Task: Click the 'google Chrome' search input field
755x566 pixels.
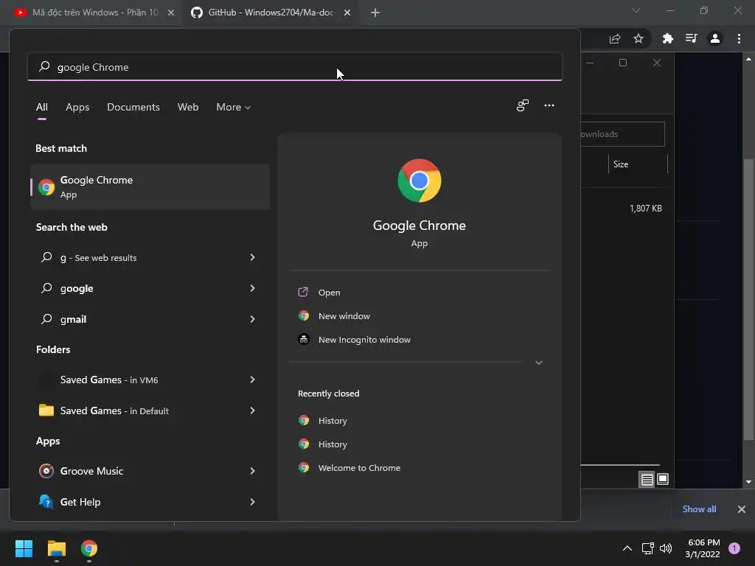Action: point(295,66)
